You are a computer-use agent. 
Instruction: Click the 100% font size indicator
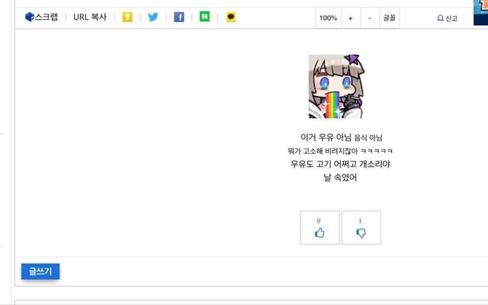pos(328,18)
